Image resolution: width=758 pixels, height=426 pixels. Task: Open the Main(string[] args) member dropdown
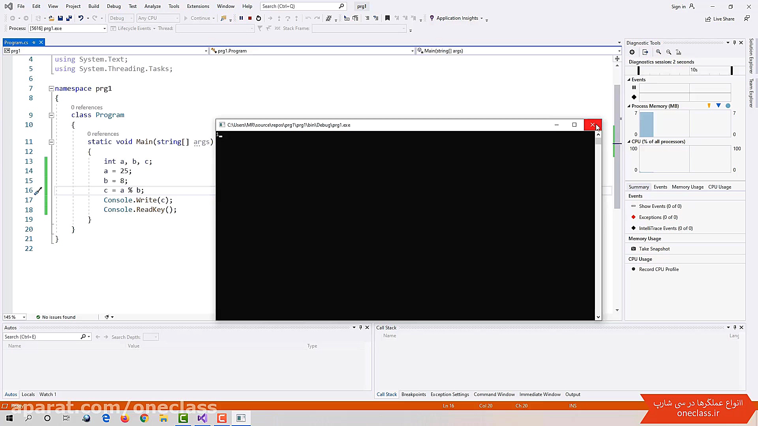click(x=519, y=51)
